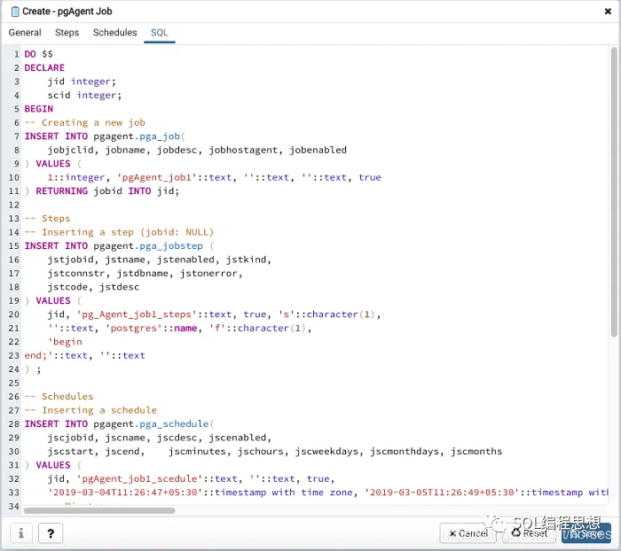Close the Create pgAgent Job dialog
Image resolution: width=621 pixels, height=551 pixels.
[608, 12]
